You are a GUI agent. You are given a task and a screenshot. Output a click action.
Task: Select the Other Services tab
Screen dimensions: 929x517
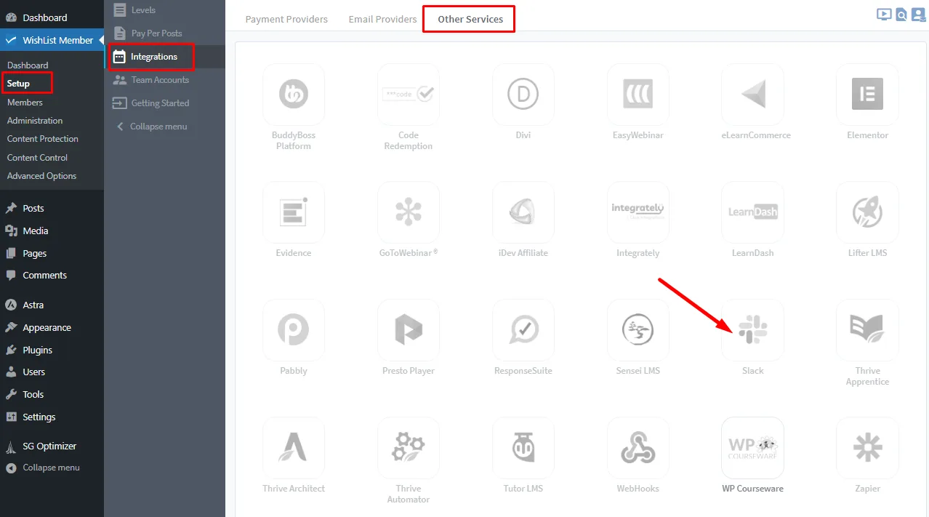pos(470,19)
